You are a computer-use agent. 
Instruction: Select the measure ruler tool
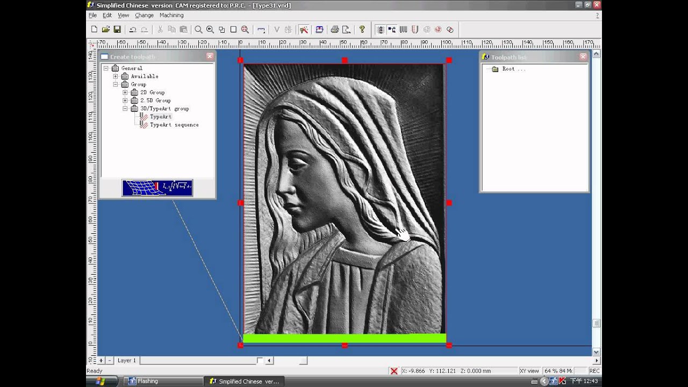click(x=261, y=30)
